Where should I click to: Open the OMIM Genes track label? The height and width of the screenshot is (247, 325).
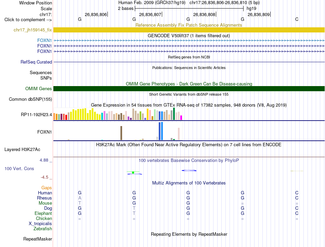38,88
